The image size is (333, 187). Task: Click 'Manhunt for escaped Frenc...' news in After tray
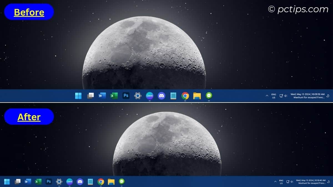[x=312, y=183]
